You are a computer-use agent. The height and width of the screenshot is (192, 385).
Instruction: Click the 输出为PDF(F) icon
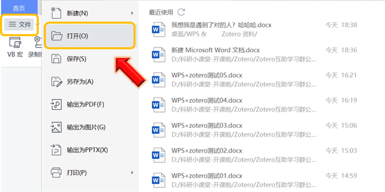[56, 105]
